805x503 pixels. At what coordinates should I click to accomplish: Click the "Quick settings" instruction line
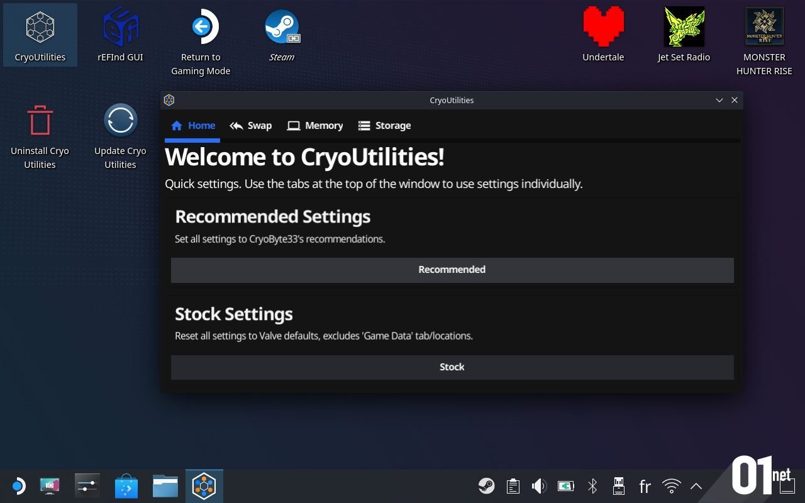[374, 184]
